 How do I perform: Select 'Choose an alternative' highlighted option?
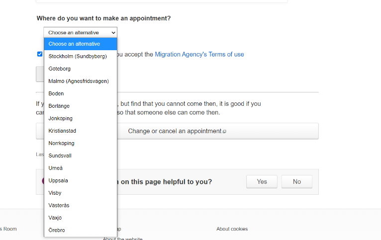(81, 44)
